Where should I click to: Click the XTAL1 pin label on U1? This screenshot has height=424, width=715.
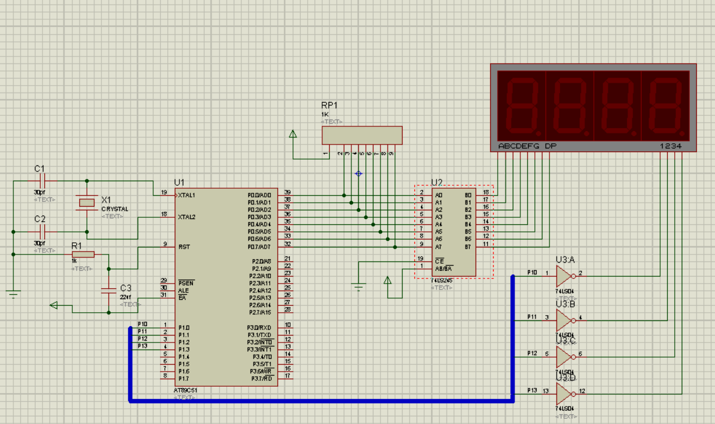(x=186, y=195)
